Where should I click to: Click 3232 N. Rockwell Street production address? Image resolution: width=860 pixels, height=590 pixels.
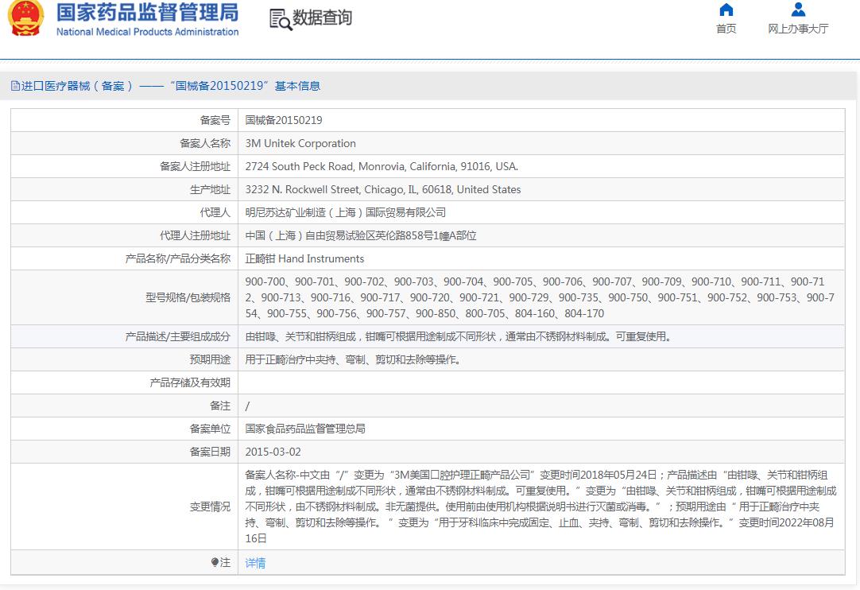click(x=383, y=189)
